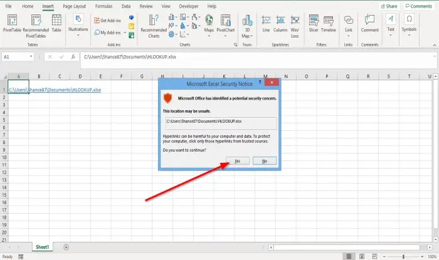The image size is (439, 260).
Task: Switch to the Formulas tab
Action: coord(103,6)
